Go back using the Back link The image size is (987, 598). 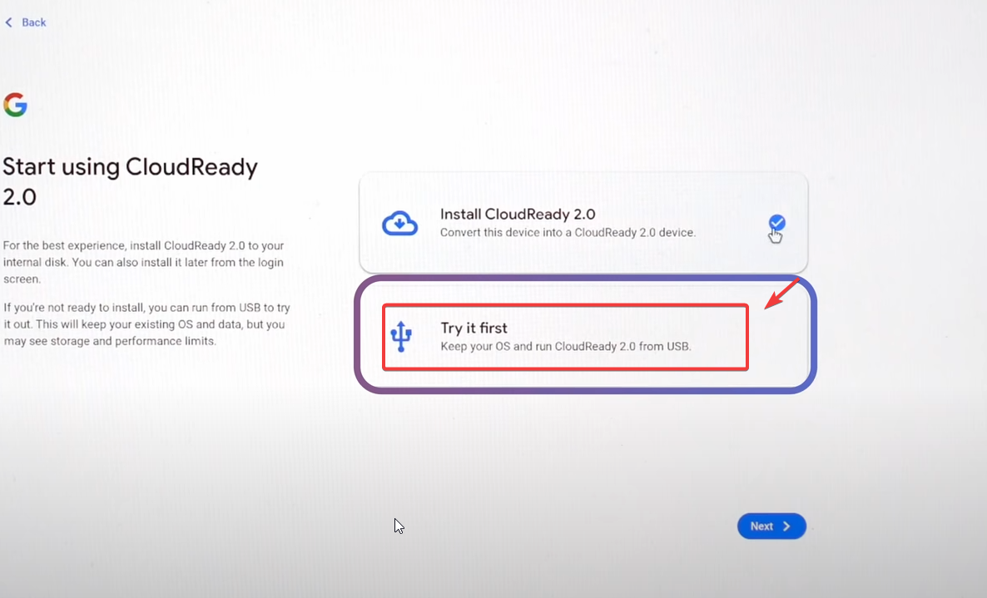[25, 22]
